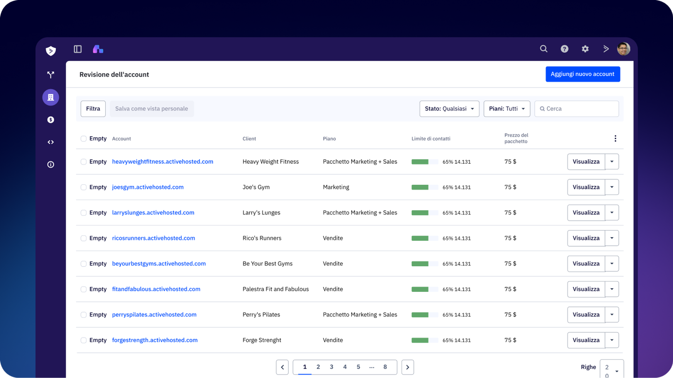Click the three-dot column options icon

[615, 139]
